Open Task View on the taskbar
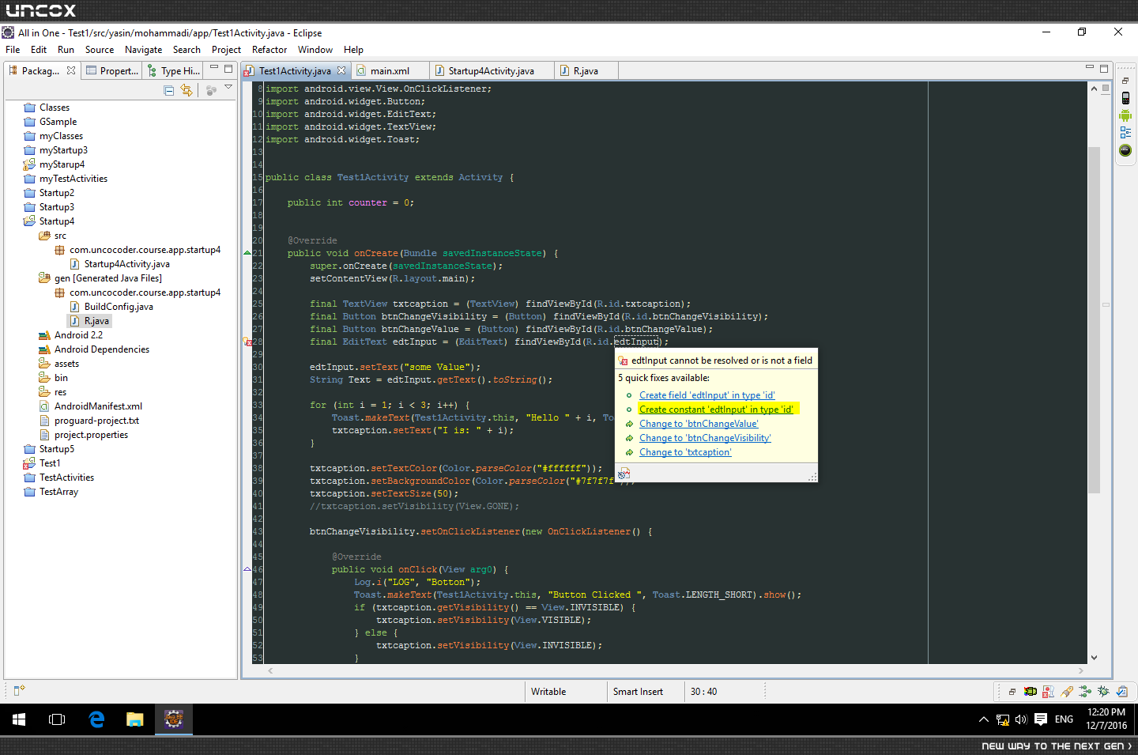 [57, 719]
